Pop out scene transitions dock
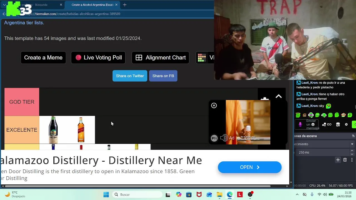The height and width of the screenshot is (200, 356). coord(353,136)
